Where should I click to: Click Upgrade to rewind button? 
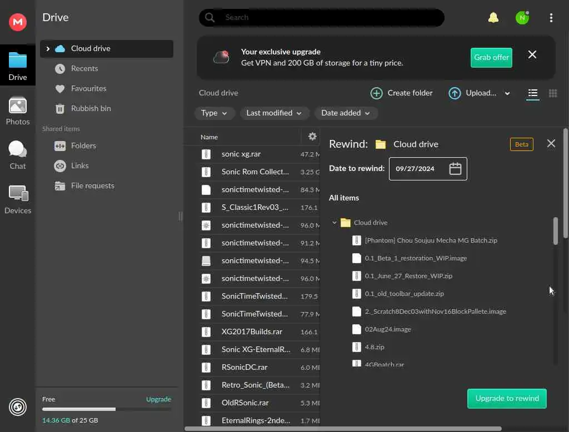(x=507, y=398)
